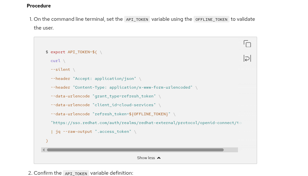Collapse code block with Show less
The height and width of the screenshot is (176, 308).
point(146,158)
